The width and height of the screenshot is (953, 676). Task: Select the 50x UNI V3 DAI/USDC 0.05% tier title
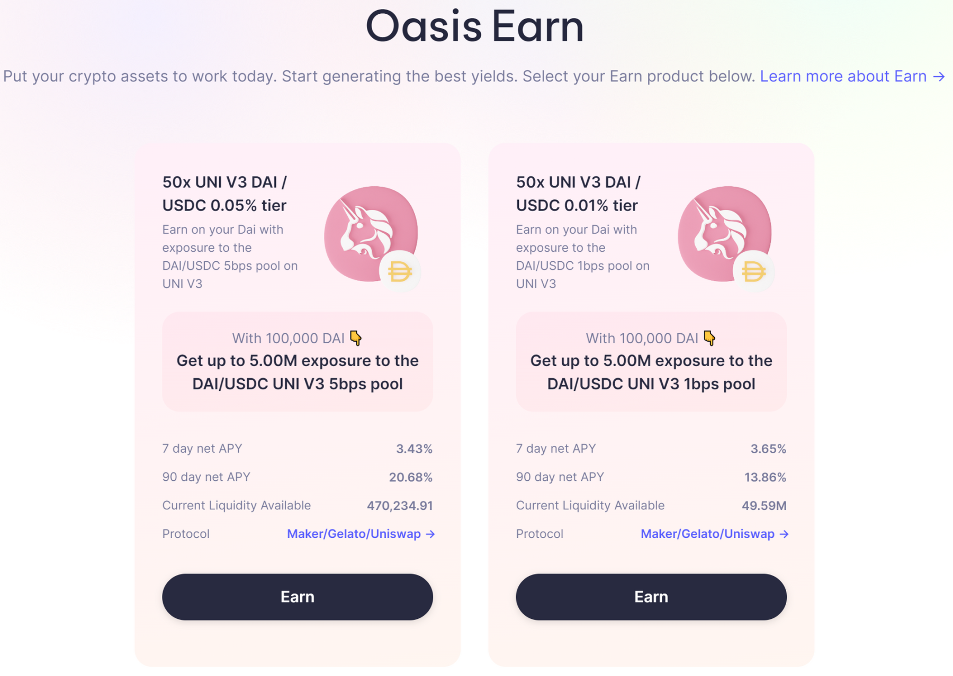(224, 194)
